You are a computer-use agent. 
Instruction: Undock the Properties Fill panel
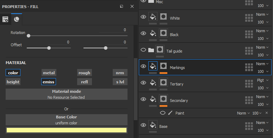(x=122, y=6)
